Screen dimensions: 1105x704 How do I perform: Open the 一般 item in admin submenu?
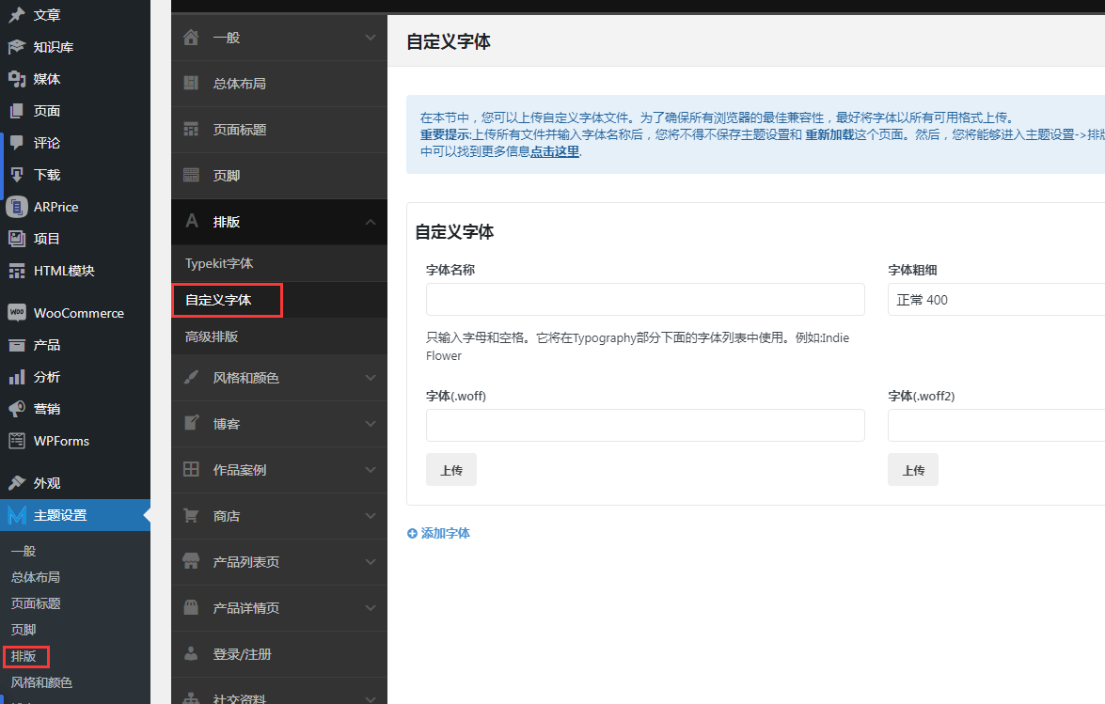[x=24, y=551]
